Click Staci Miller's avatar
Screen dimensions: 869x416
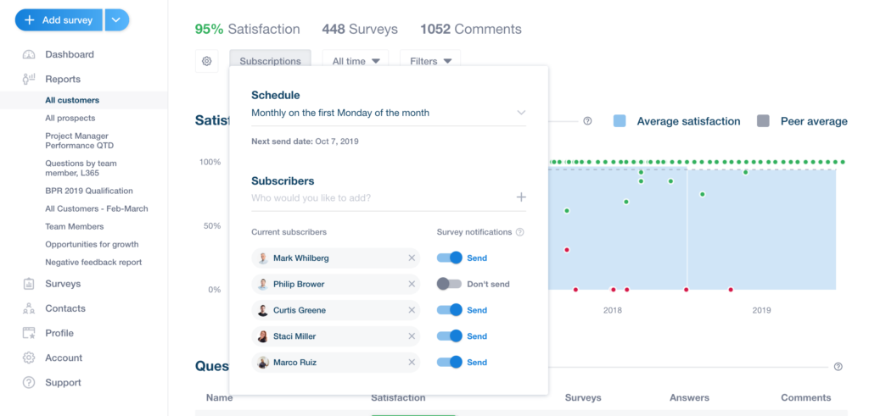coord(263,336)
